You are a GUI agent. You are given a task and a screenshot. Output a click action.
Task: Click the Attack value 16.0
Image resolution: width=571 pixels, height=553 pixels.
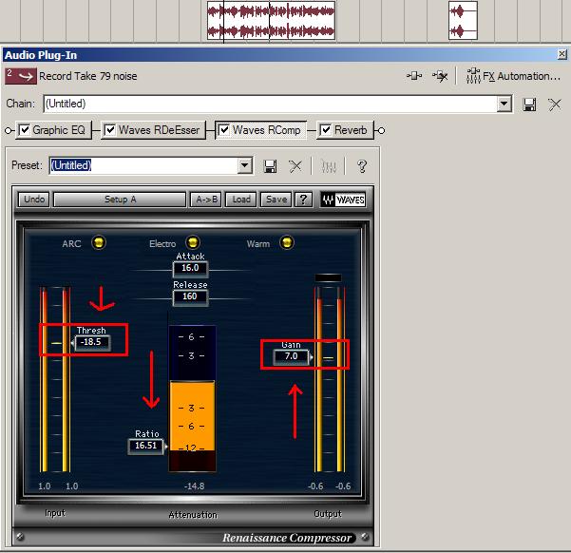coord(190,268)
